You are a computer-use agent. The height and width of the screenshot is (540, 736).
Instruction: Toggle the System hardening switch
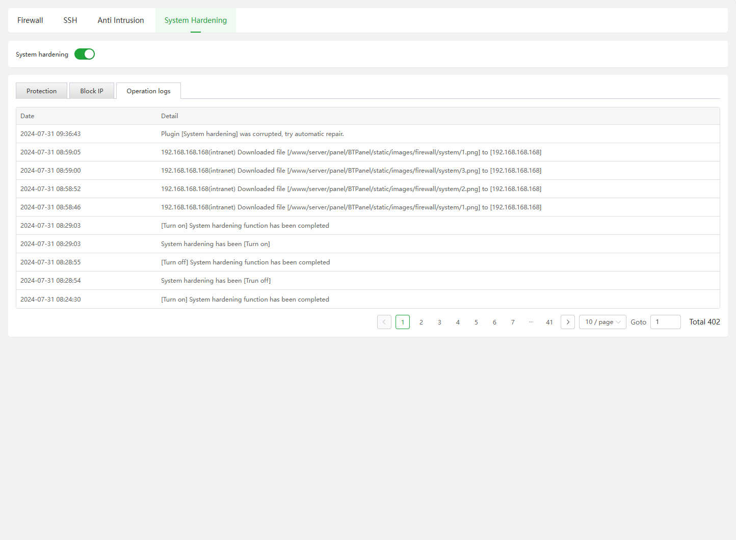(85, 54)
